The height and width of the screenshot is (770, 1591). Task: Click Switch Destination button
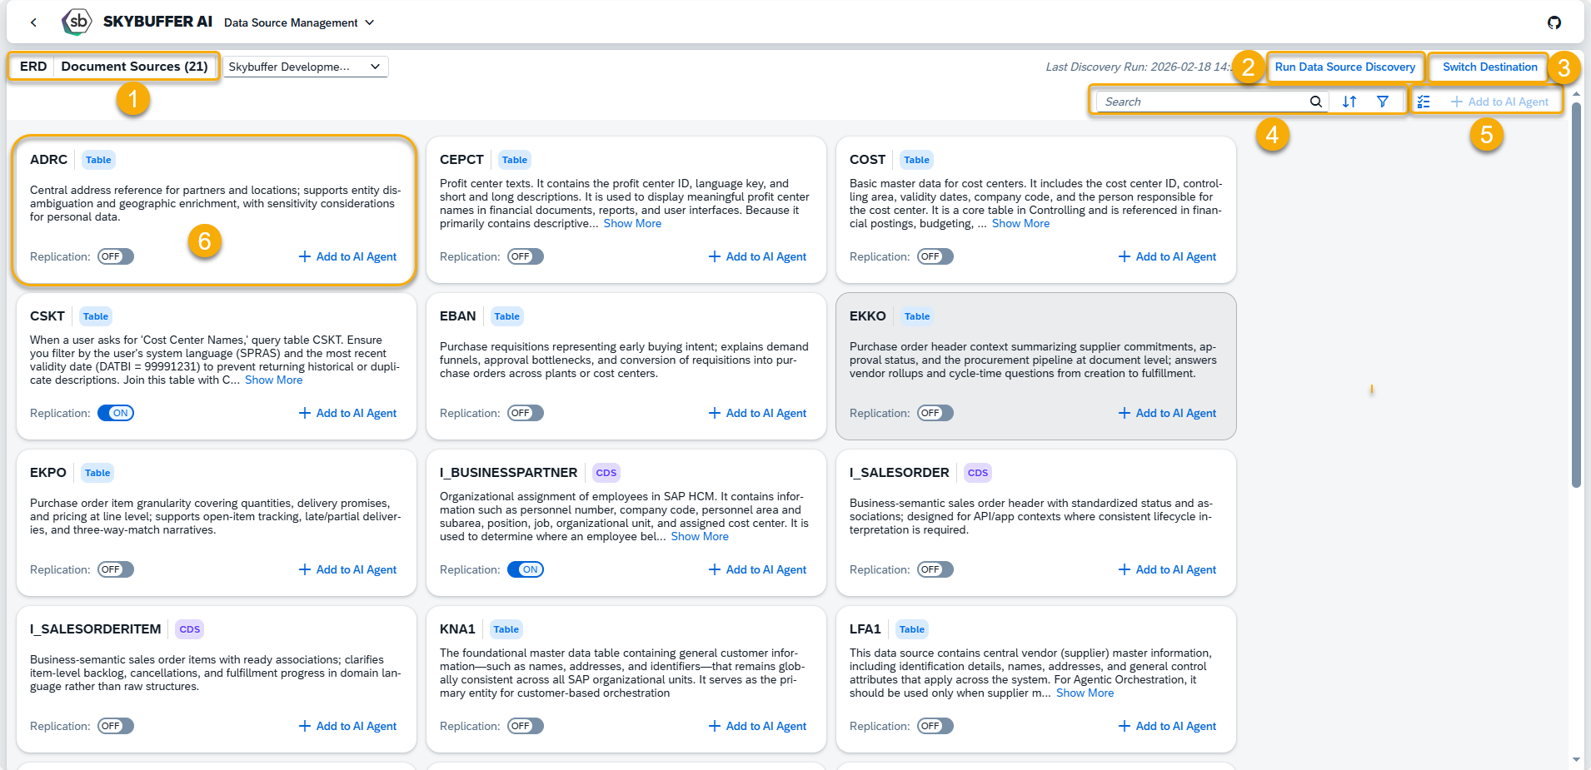click(x=1489, y=67)
